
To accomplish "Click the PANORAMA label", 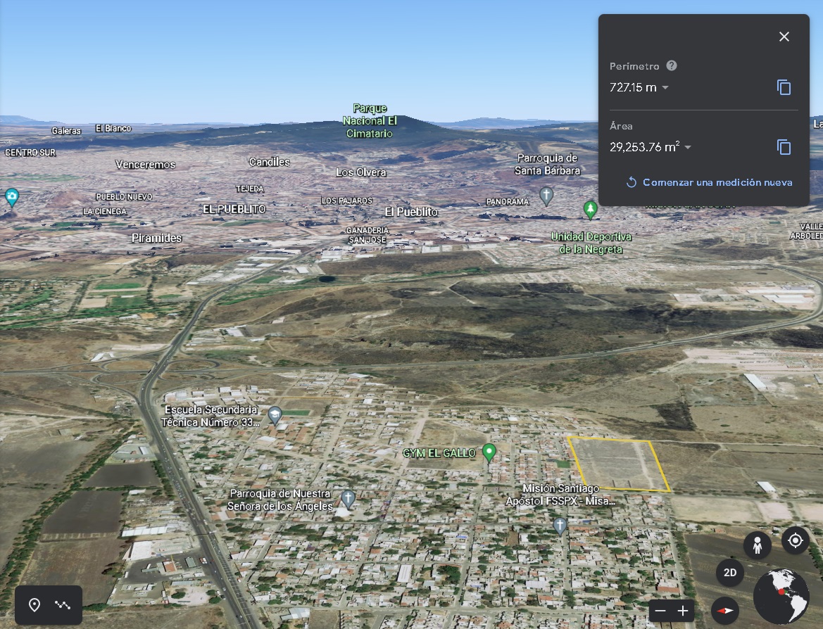I will coord(508,201).
